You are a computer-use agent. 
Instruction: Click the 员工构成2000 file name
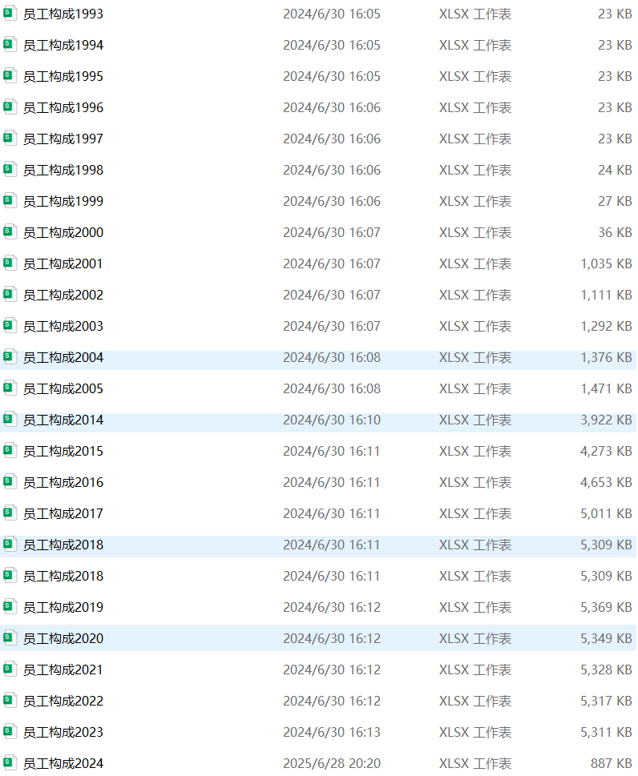tap(63, 233)
